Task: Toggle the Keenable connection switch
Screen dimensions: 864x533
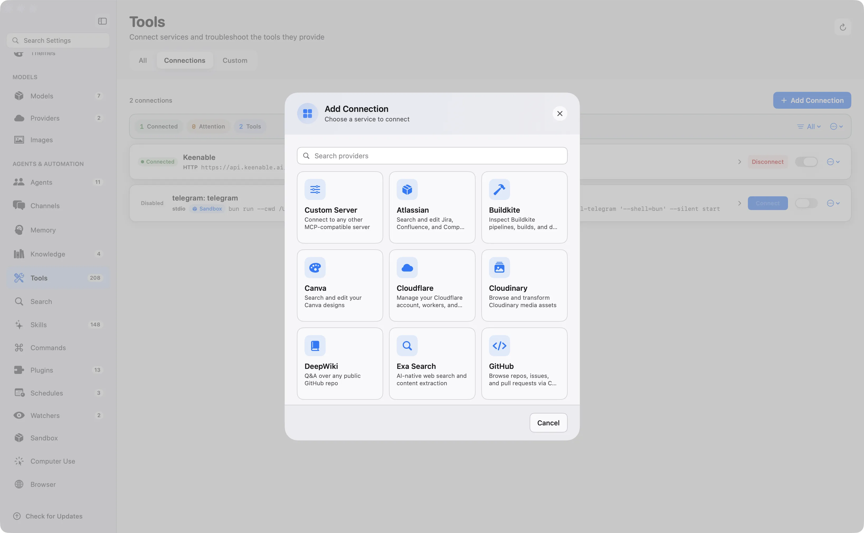Action: pos(806,162)
